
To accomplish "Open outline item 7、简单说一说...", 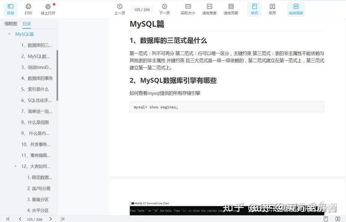I will coord(37,111).
